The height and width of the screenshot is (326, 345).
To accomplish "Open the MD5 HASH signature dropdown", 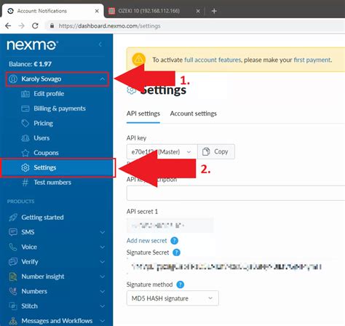I will pos(172,298).
